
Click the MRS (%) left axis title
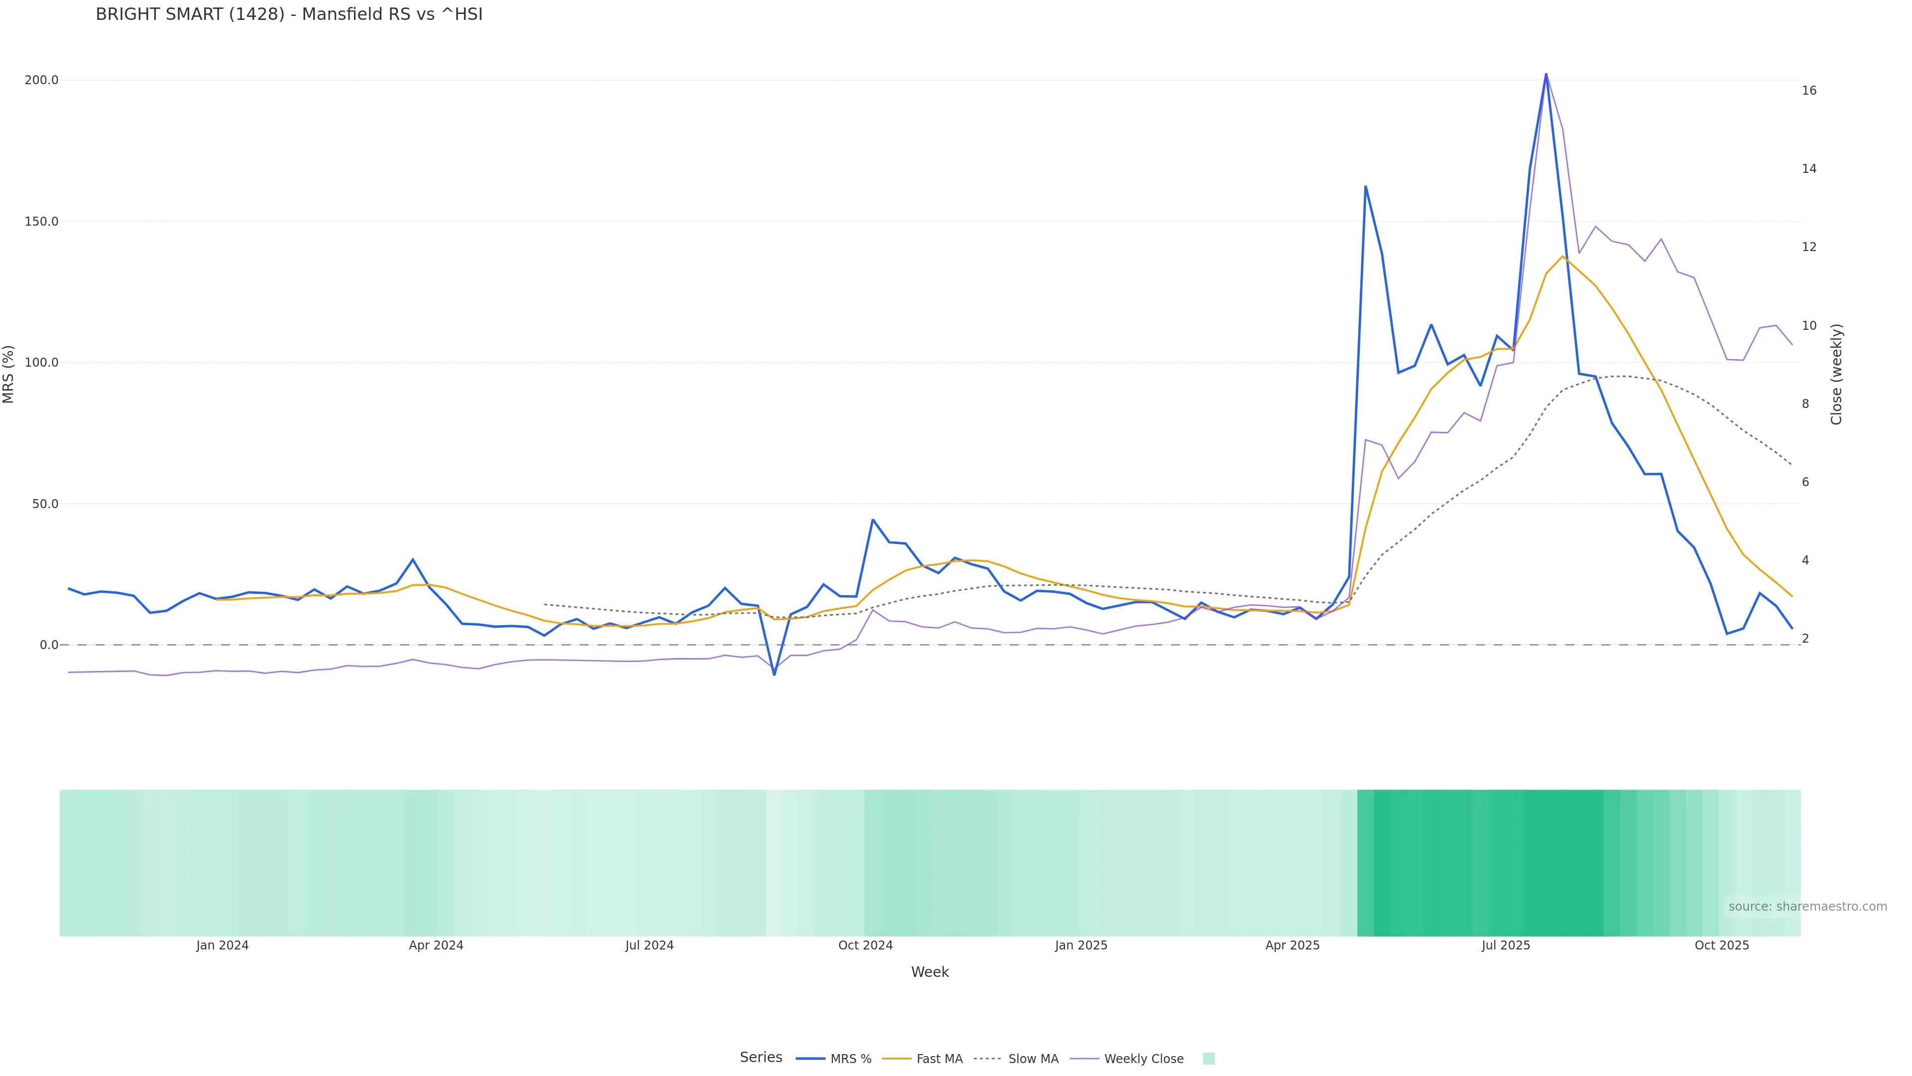[9, 374]
